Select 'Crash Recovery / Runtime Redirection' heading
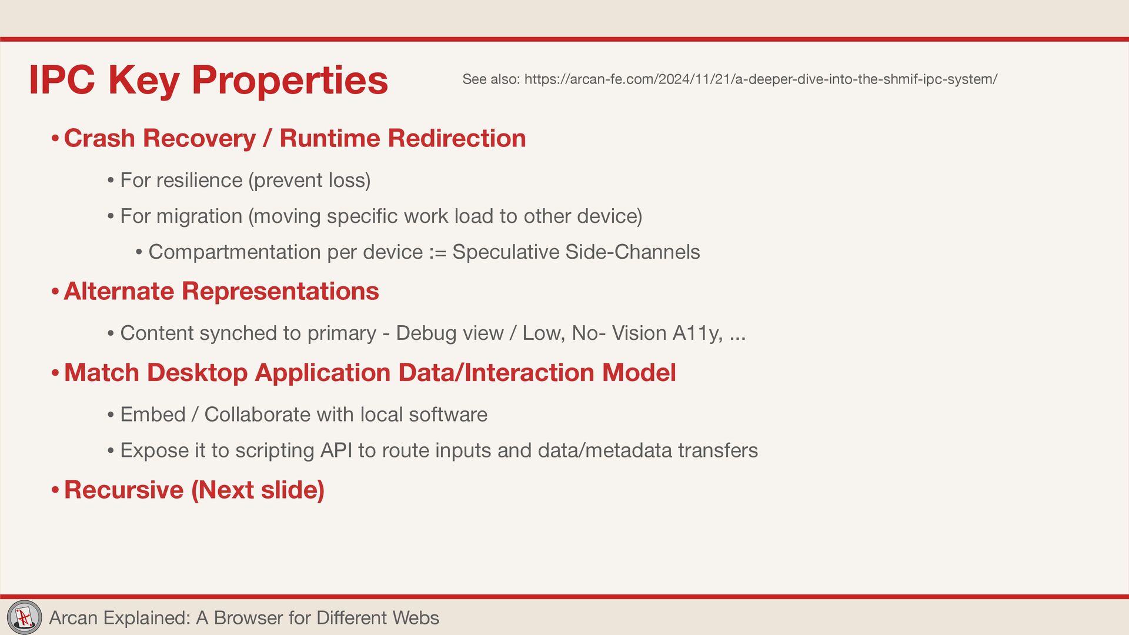 pos(295,138)
